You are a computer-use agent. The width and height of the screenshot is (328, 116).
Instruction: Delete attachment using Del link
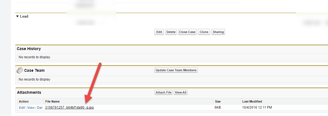[40, 108]
